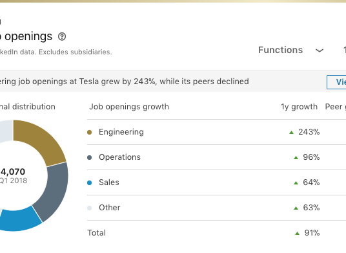346x253 pixels.
Task: Click the green up arrow beside 63%
Action: point(296,208)
